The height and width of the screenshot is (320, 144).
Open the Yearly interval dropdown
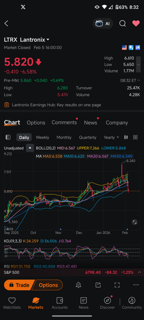pyautogui.click(x=111, y=137)
